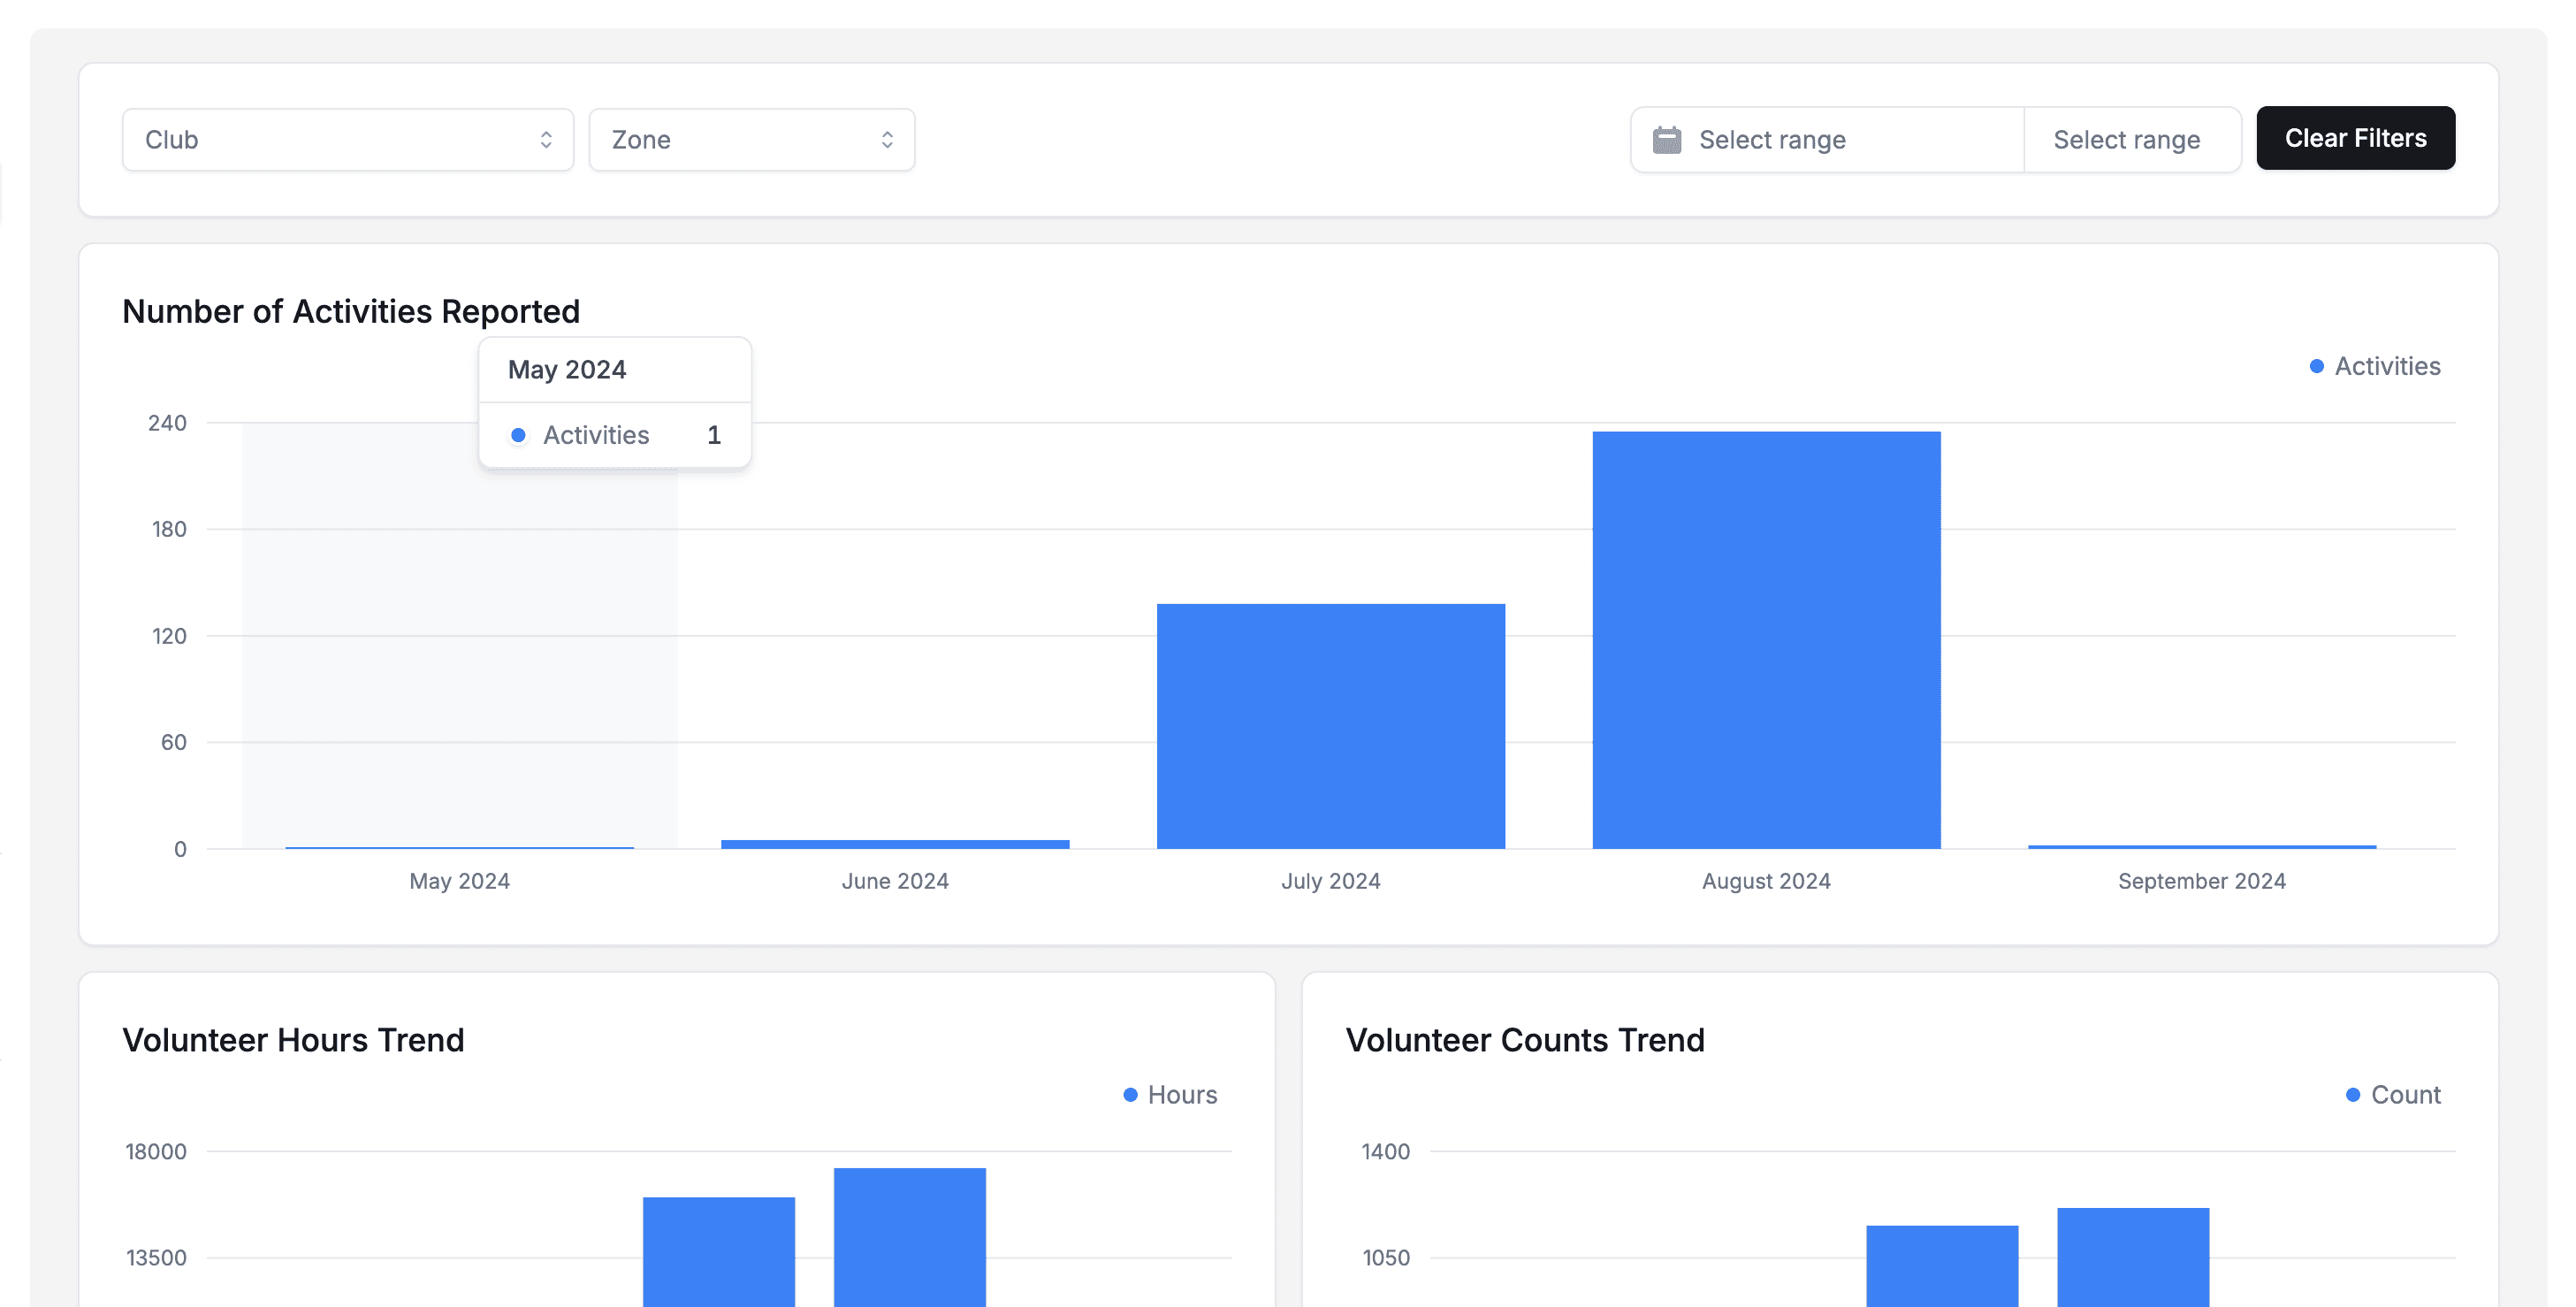Select the end date range field
This screenshot has width=2576, height=1307.
click(2126, 140)
